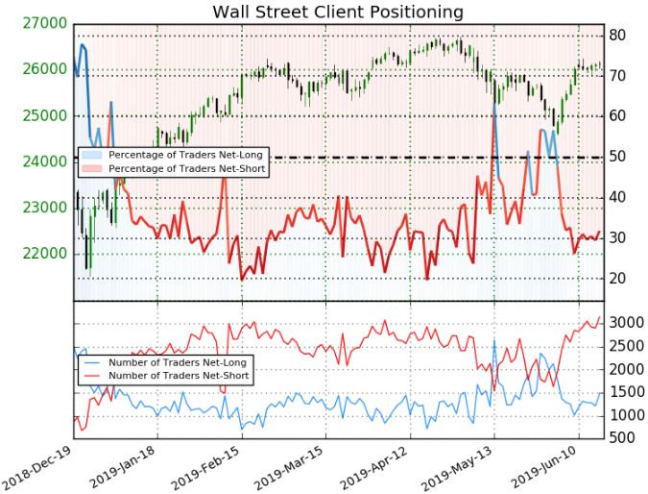Click the blue Net-Long number legend line

(x=91, y=362)
